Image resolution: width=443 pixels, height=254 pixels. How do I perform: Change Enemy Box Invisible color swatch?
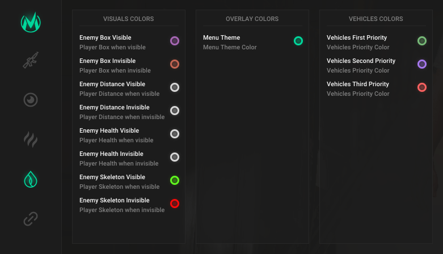click(x=175, y=64)
